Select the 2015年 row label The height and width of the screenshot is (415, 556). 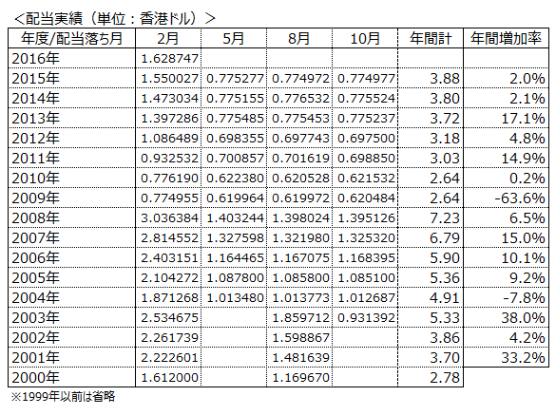35,78
